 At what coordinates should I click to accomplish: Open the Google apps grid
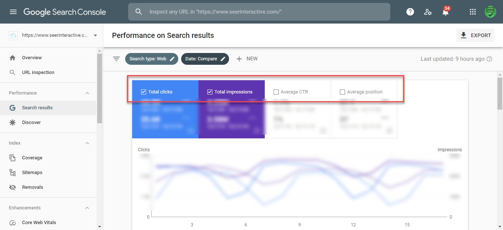tap(473, 12)
